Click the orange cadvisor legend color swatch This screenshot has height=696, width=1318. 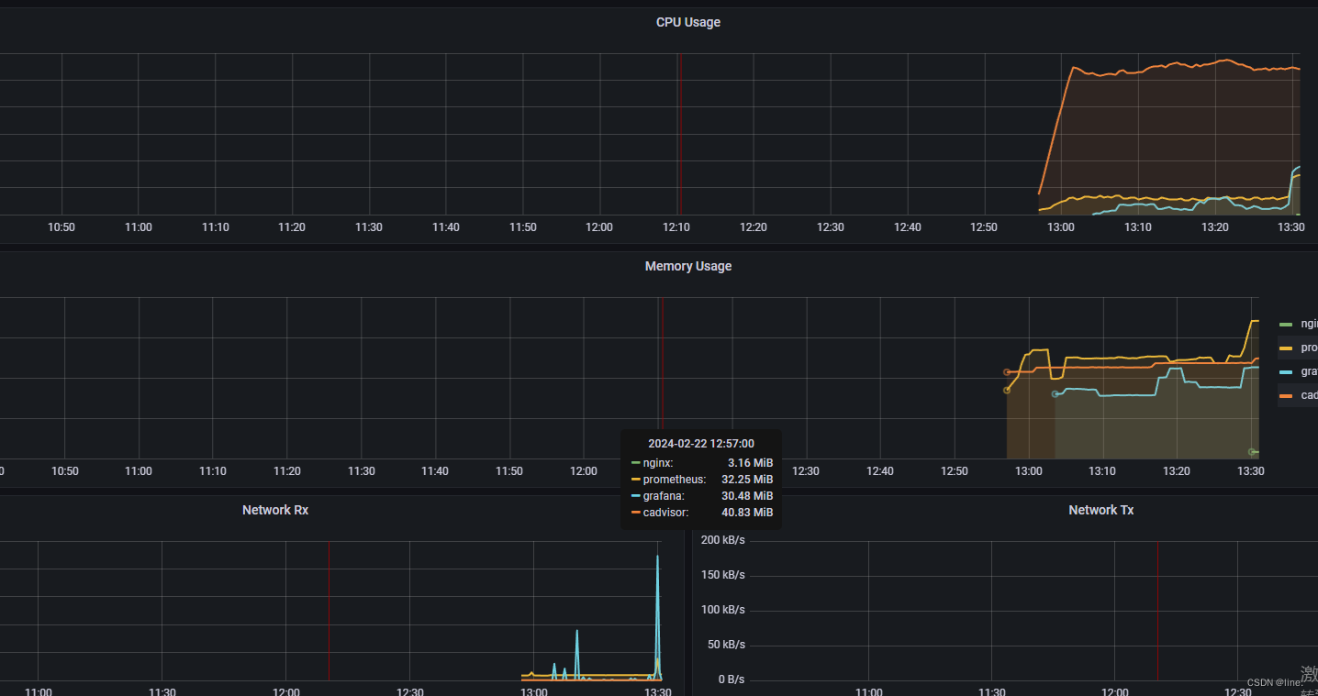pyautogui.click(x=1285, y=394)
